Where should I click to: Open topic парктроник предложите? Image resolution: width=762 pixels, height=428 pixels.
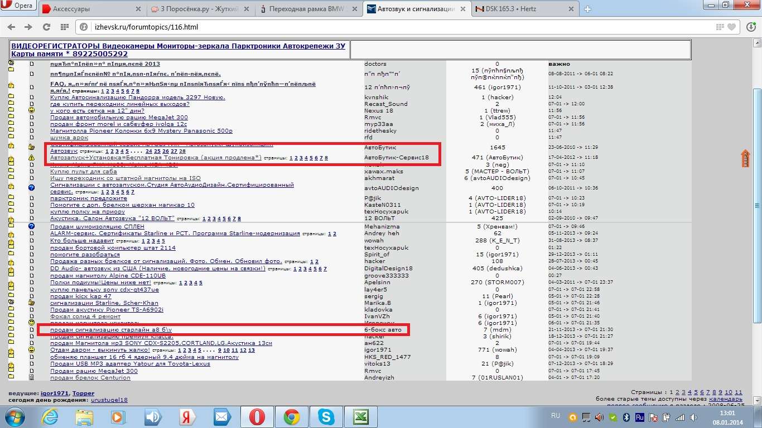coord(89,198)
